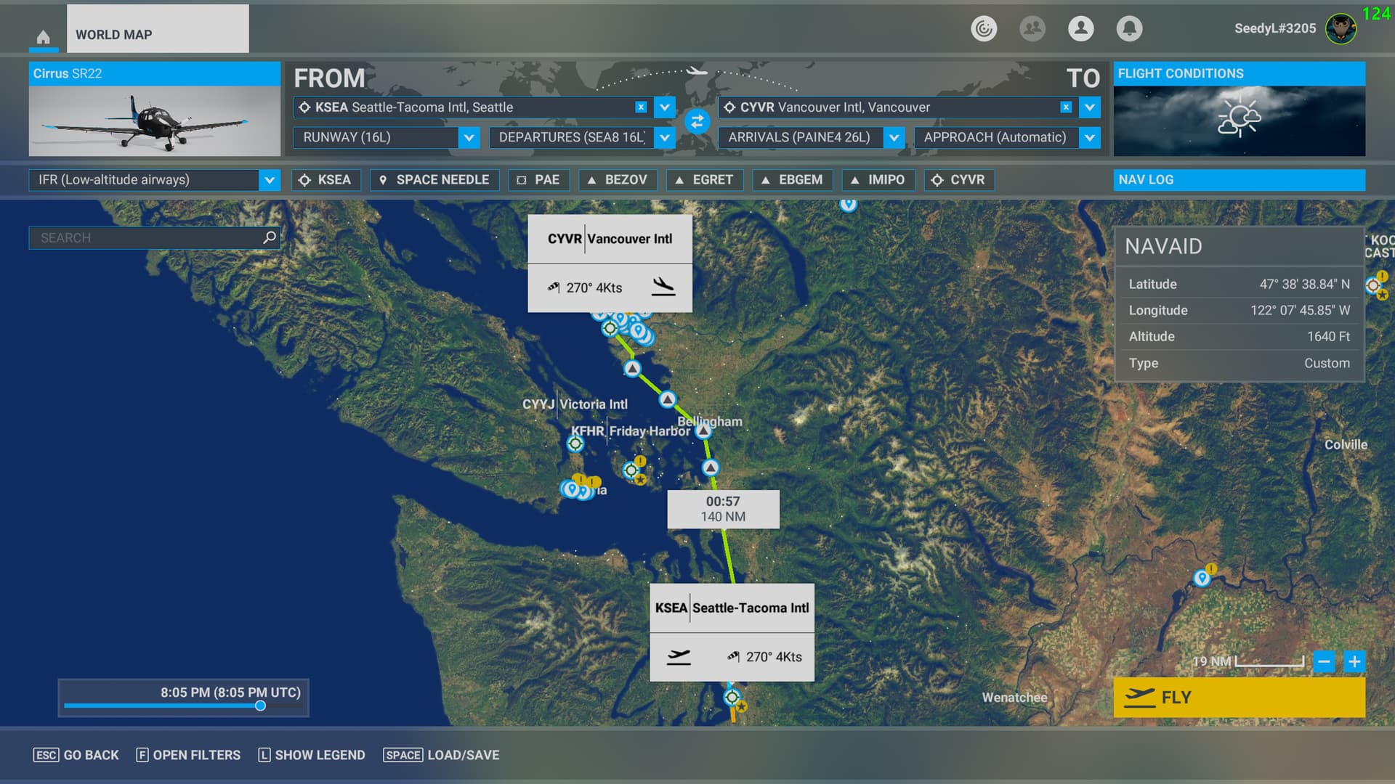Select the SPACE NEEDLE waypoint button

point(434,180)
